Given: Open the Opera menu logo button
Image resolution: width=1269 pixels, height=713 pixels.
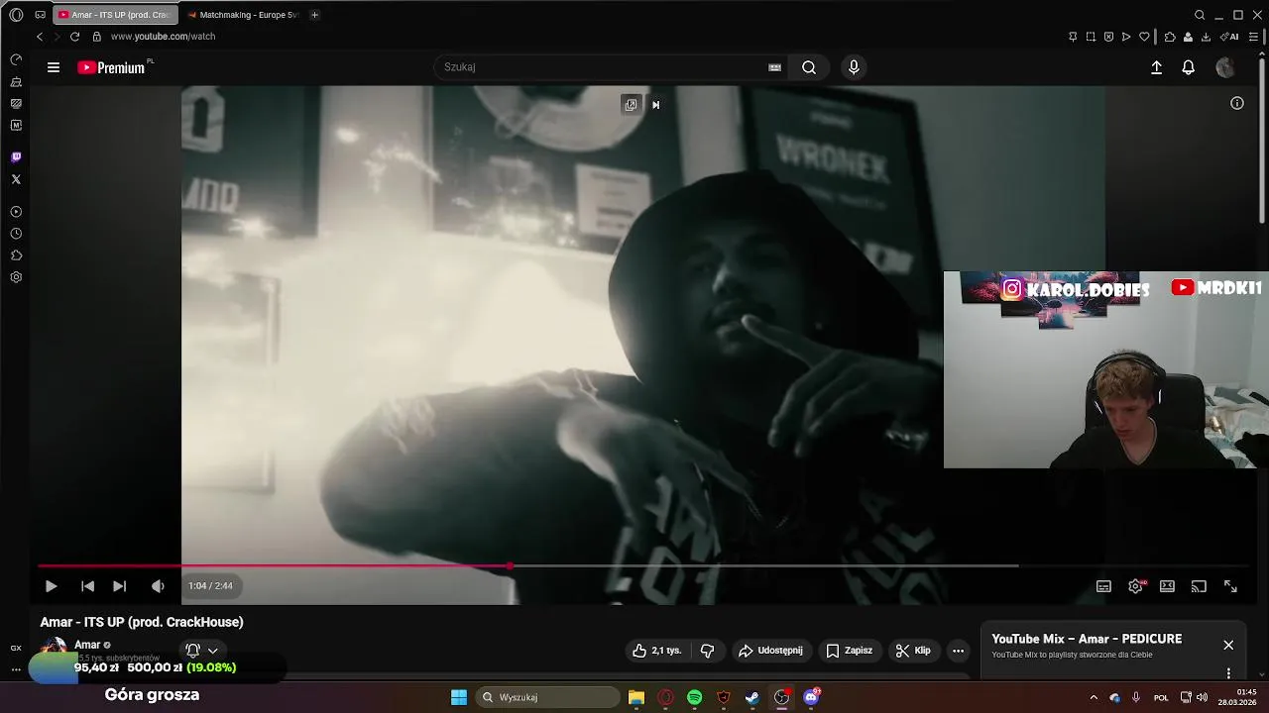Looking at the screenshot, I should coord(16,15).
